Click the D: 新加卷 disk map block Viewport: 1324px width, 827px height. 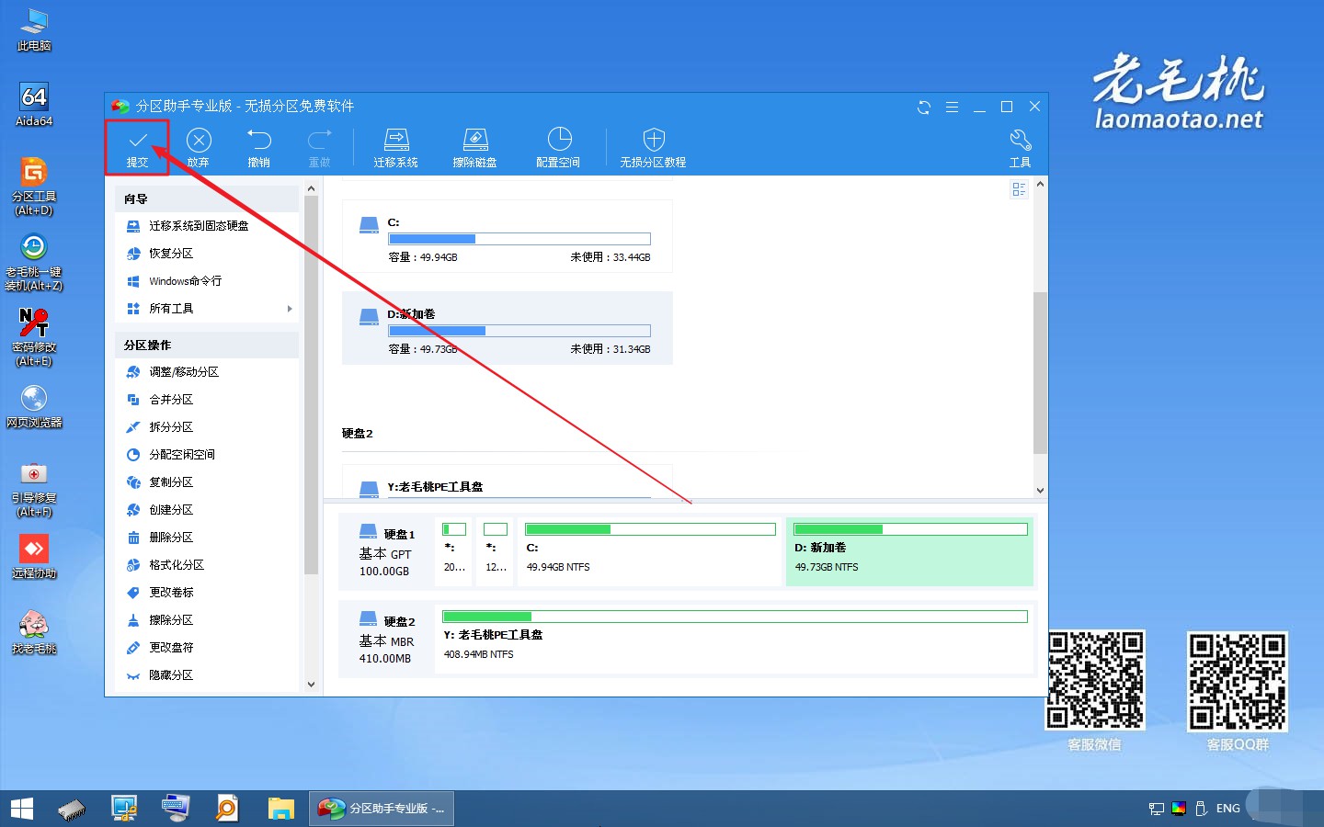coord(910,550)
